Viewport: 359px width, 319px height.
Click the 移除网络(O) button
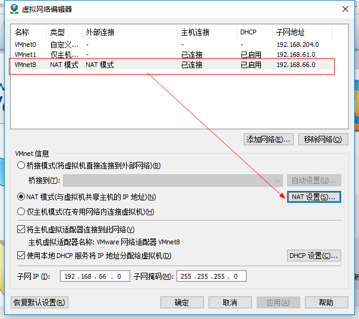click(x=323, y=139)
